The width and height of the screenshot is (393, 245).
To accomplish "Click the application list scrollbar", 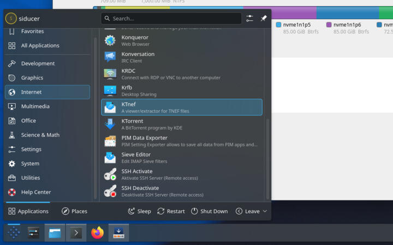I will point(267,159).
